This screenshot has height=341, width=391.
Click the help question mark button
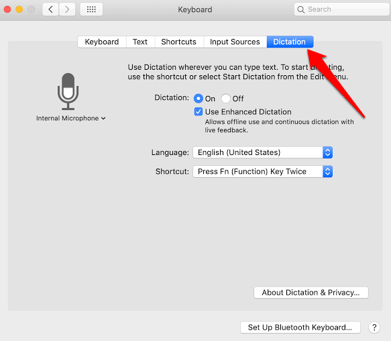click(x=374, y=328)
